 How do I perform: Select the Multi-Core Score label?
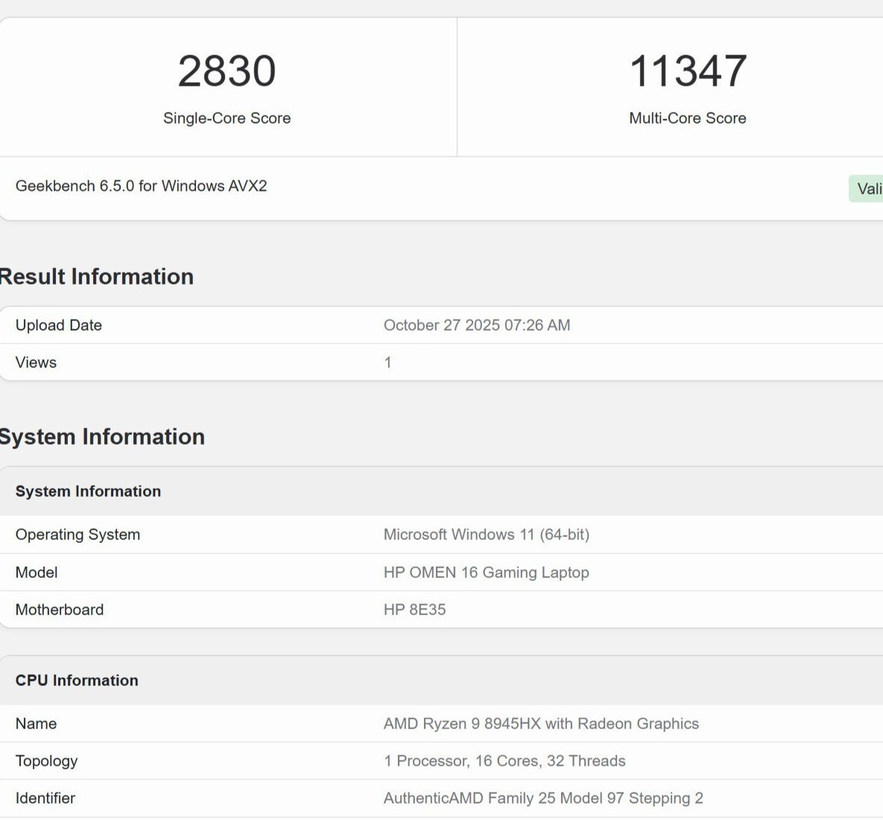click(687, 118)
